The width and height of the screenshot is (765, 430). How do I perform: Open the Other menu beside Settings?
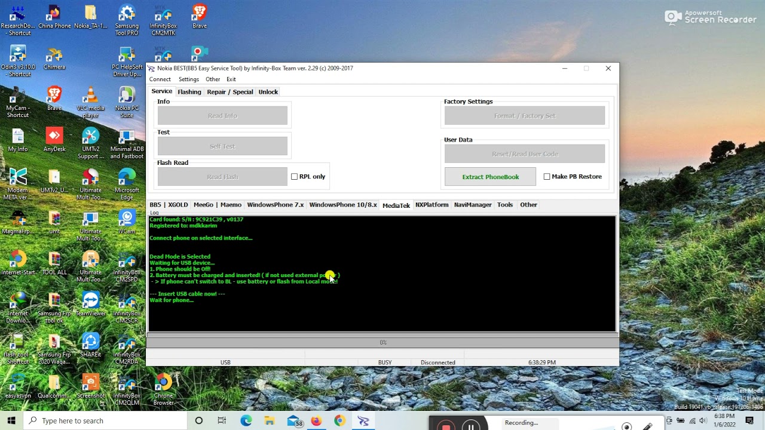[213, 79]
